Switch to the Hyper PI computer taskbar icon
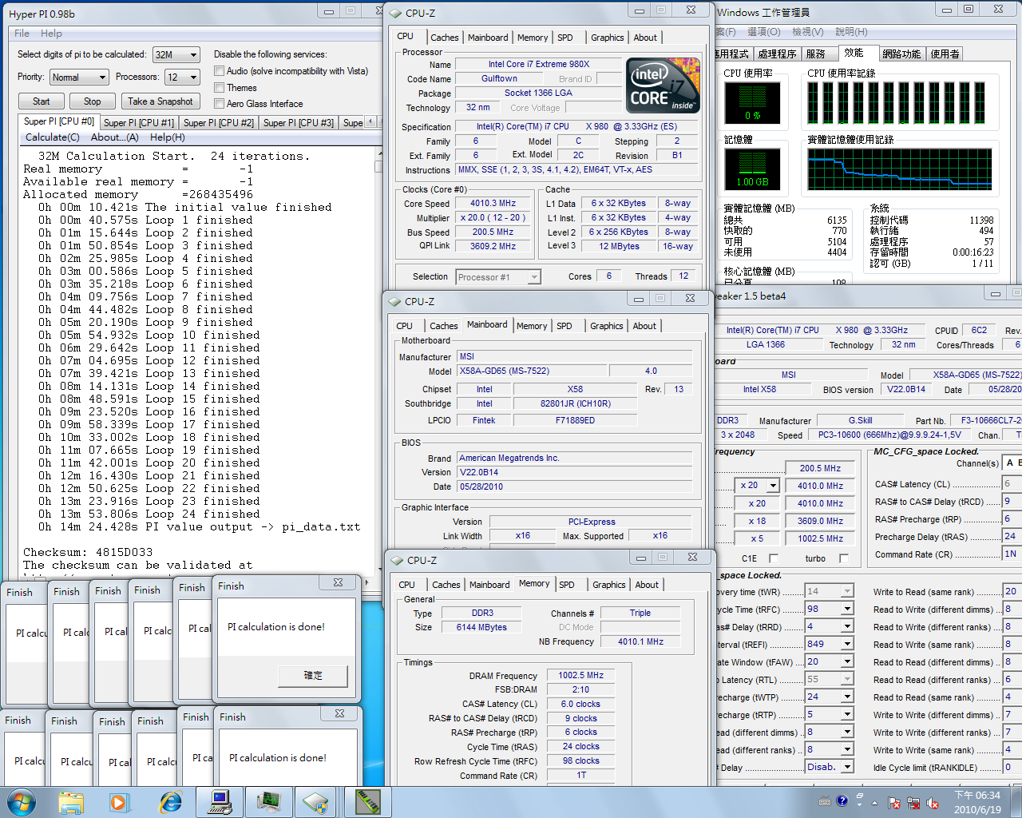1022x818 pixels. point(220,802)
